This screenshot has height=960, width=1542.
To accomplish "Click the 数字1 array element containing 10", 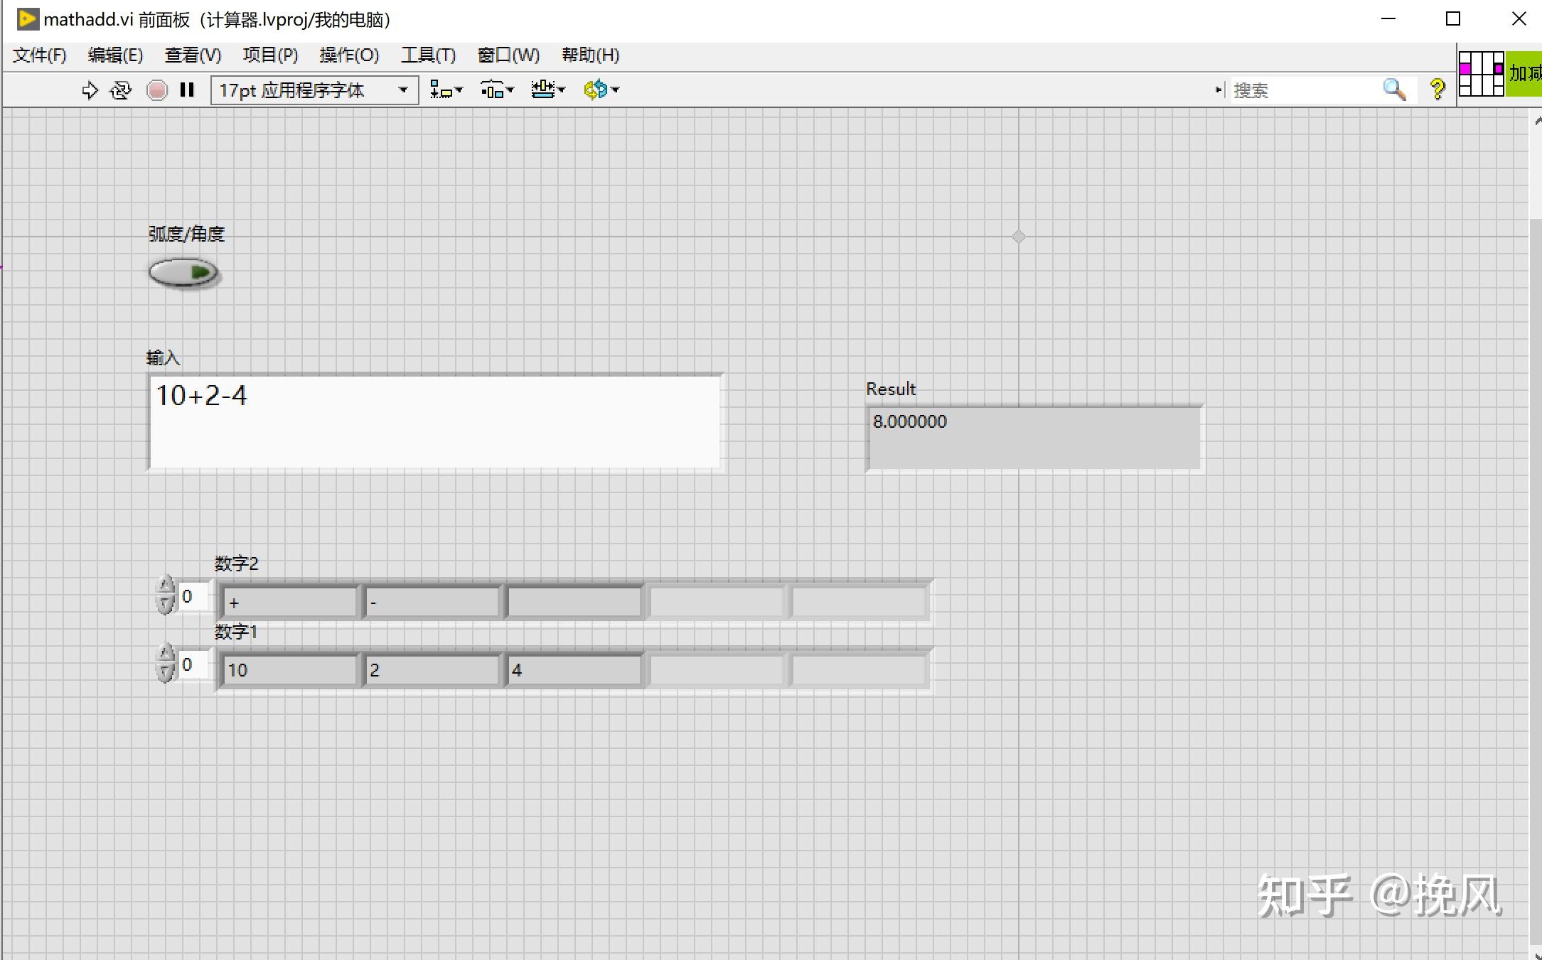I will 288,670.
